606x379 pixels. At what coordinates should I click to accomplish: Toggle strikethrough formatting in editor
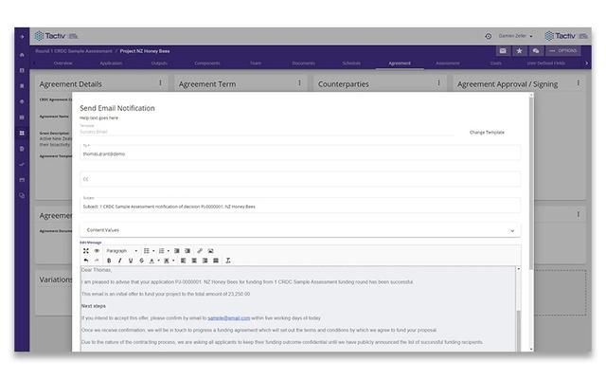(x=142, y=260)
